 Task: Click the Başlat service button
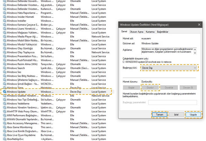[132, 88]
